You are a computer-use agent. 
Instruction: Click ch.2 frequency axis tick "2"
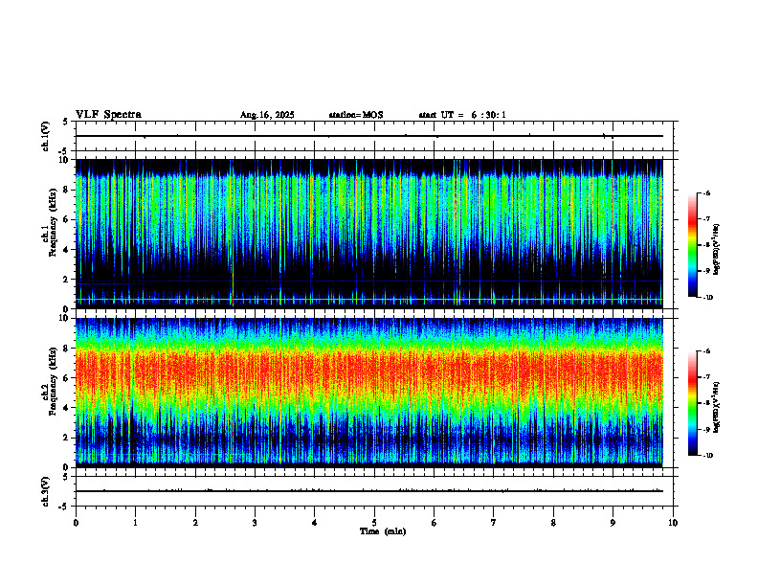click(x=66, y=438)
